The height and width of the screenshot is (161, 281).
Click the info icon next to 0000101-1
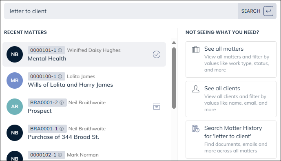pyautogui.click(x=60, y=50)
